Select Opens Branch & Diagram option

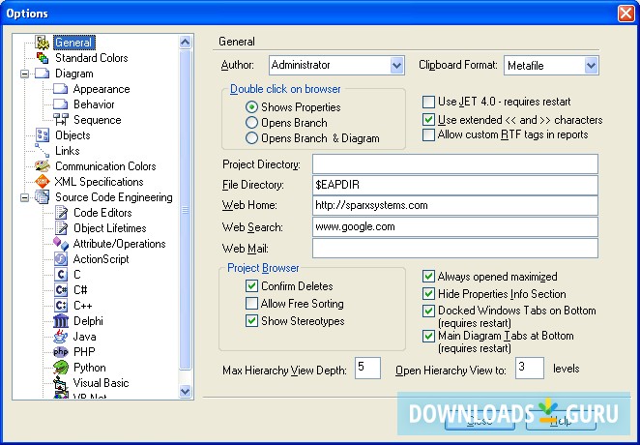click(251, 138)
